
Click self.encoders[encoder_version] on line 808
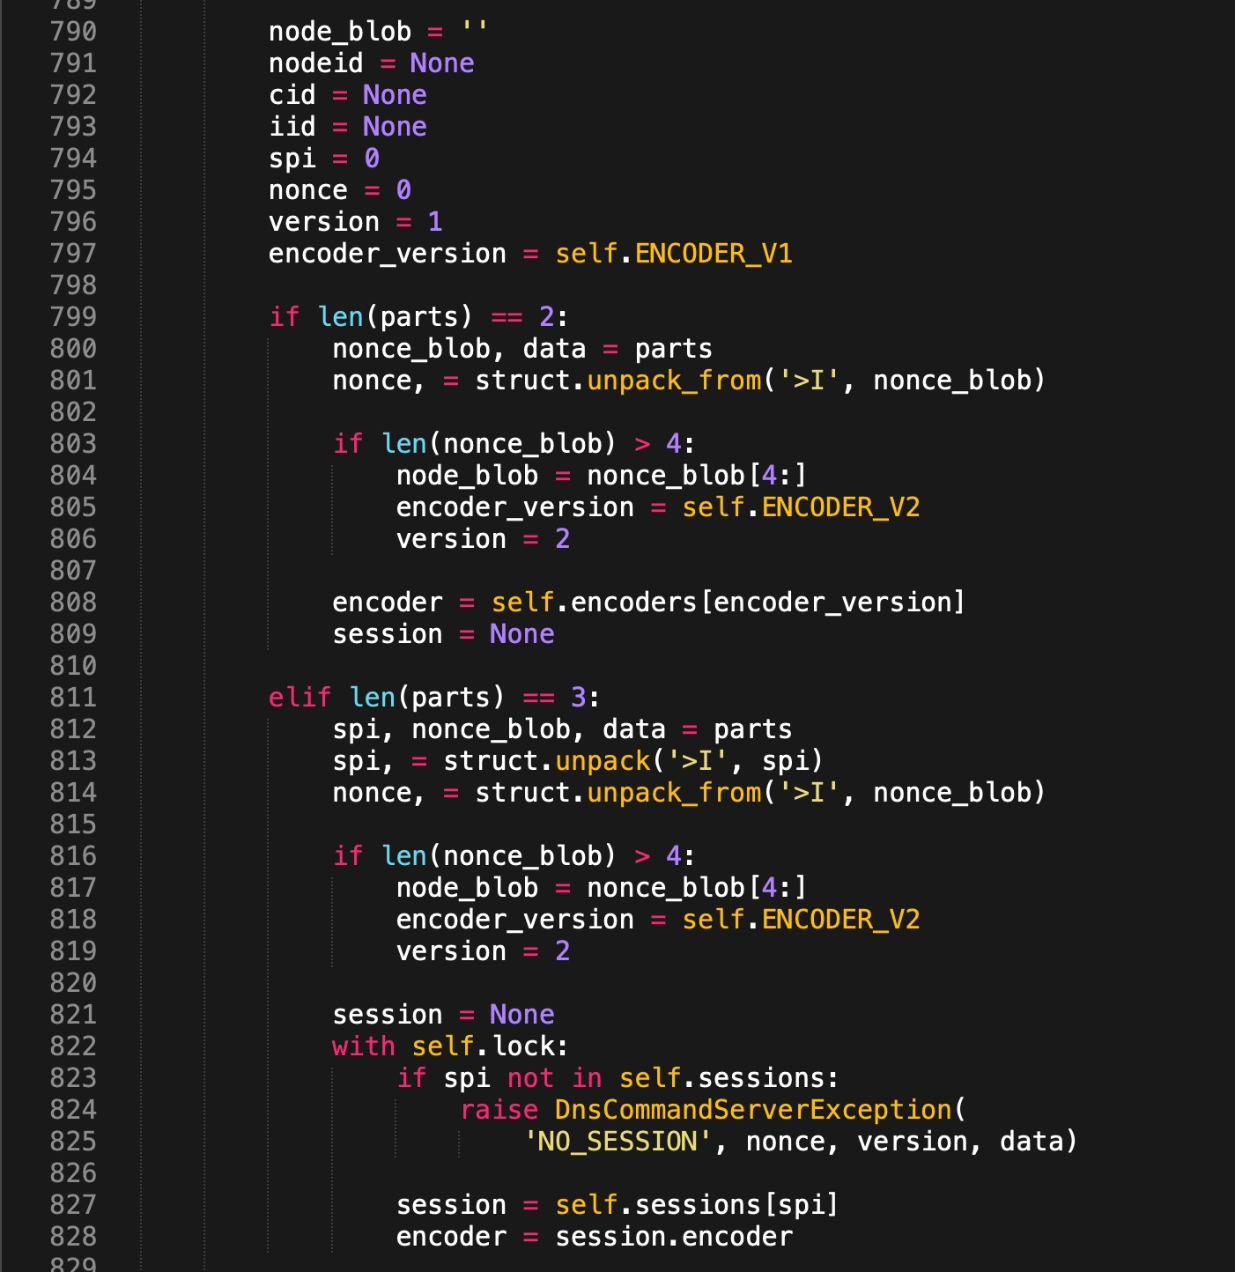tap(728, 603)
